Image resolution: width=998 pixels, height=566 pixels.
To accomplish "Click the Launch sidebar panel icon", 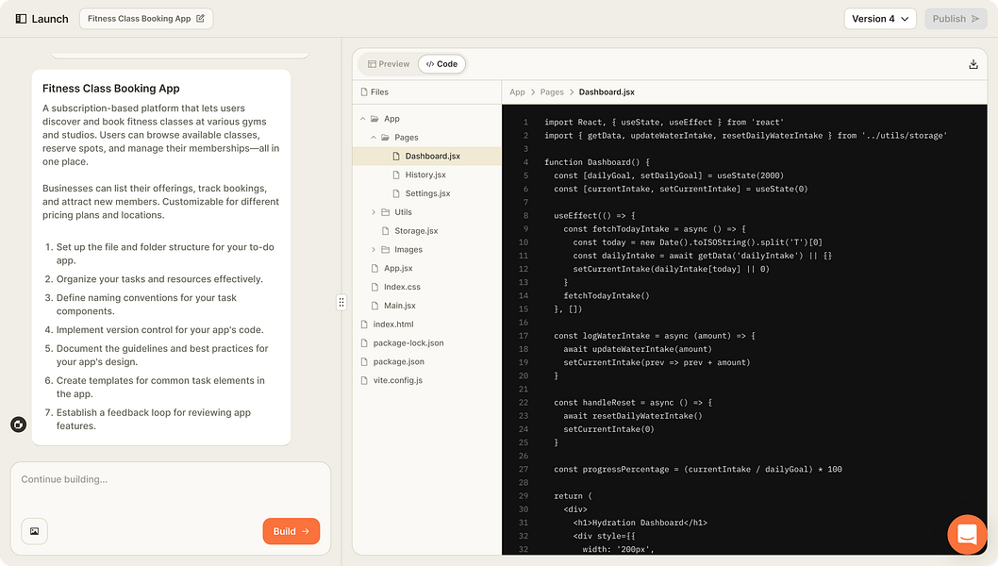I will tap(21, 19).
